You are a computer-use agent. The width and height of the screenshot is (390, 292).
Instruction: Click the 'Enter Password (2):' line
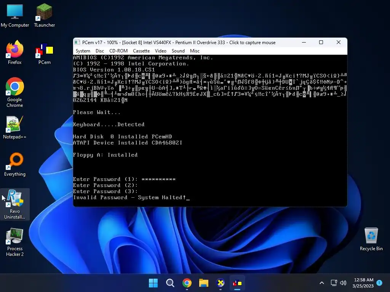click(105, 186)
